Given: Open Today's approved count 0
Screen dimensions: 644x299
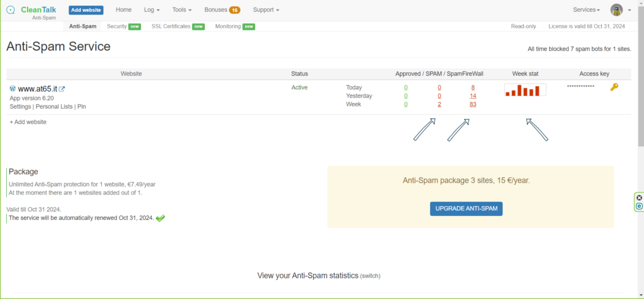Looking at the screenshot, I should (x=406, y=87).
